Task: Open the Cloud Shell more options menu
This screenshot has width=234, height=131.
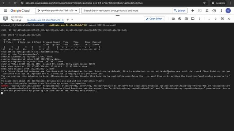Action: click(199, 19)
